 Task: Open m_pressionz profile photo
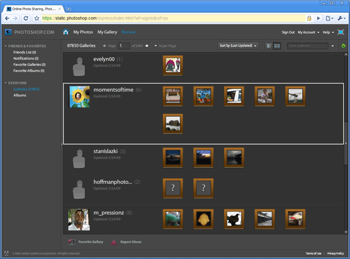(x=79, y=220)
